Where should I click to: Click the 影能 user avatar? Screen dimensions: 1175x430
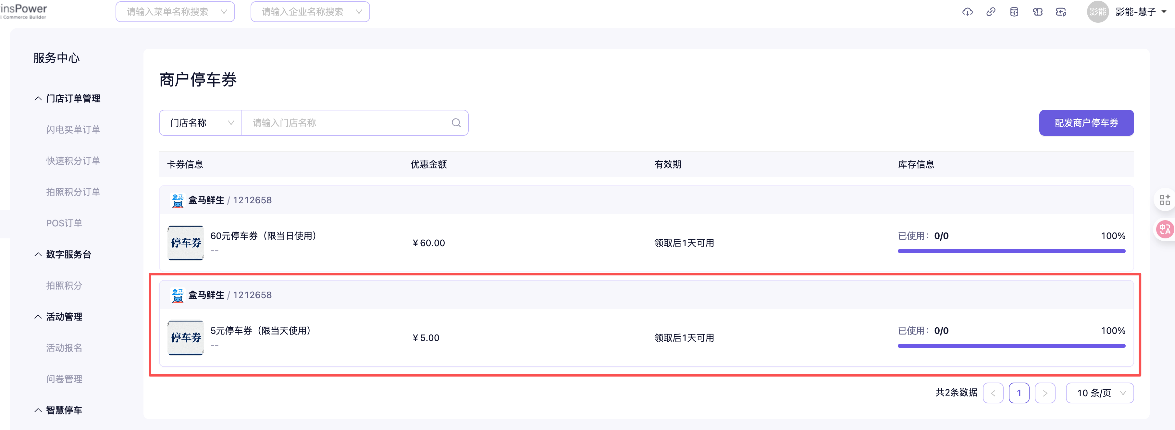(1097, 12)
